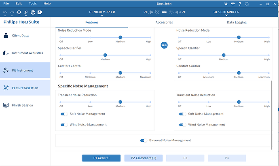Open the Help menu
279x166 pixels.
pos(47,4)
